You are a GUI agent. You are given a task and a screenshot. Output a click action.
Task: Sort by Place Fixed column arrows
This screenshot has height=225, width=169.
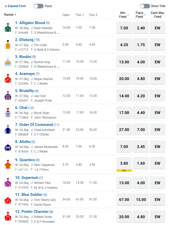[145, 15]
